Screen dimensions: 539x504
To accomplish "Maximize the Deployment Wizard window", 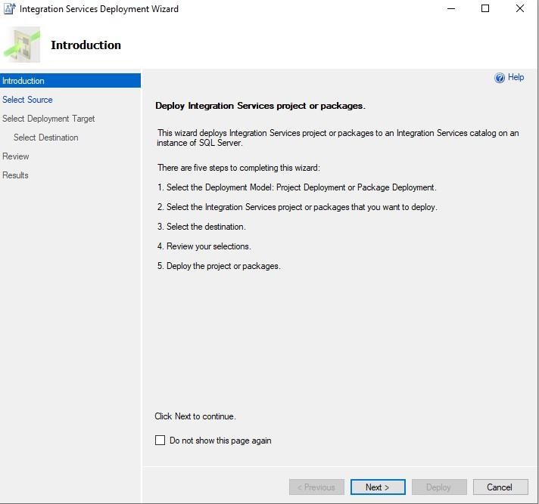I will 485,8.
